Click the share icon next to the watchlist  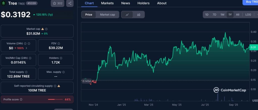pyautogui.click(x=70, y=3)
